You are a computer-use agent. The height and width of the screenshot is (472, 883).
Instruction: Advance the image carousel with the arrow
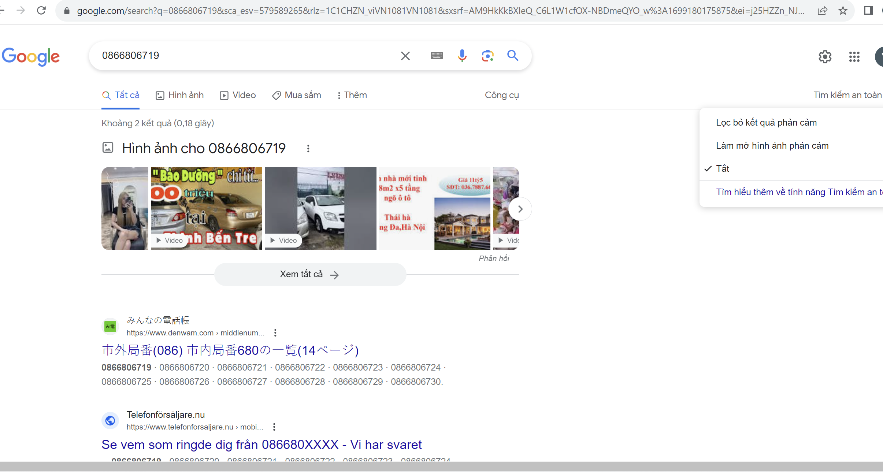point(520,209)
